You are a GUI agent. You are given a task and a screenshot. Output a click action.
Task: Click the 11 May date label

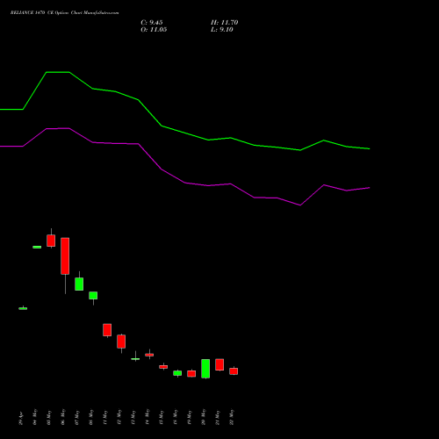[x=105, y=417]
